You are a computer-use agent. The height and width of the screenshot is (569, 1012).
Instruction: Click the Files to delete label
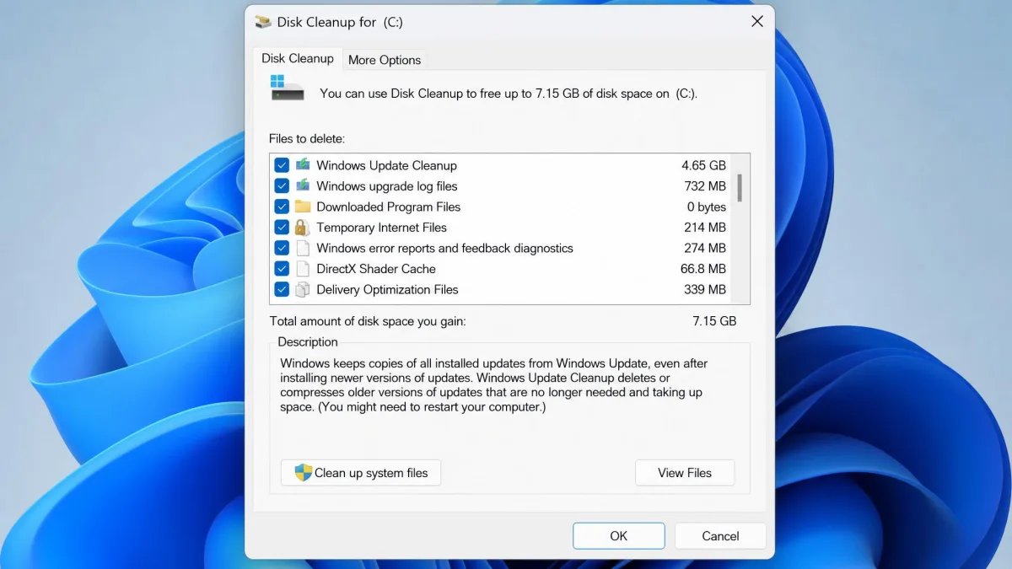[307, 138]
